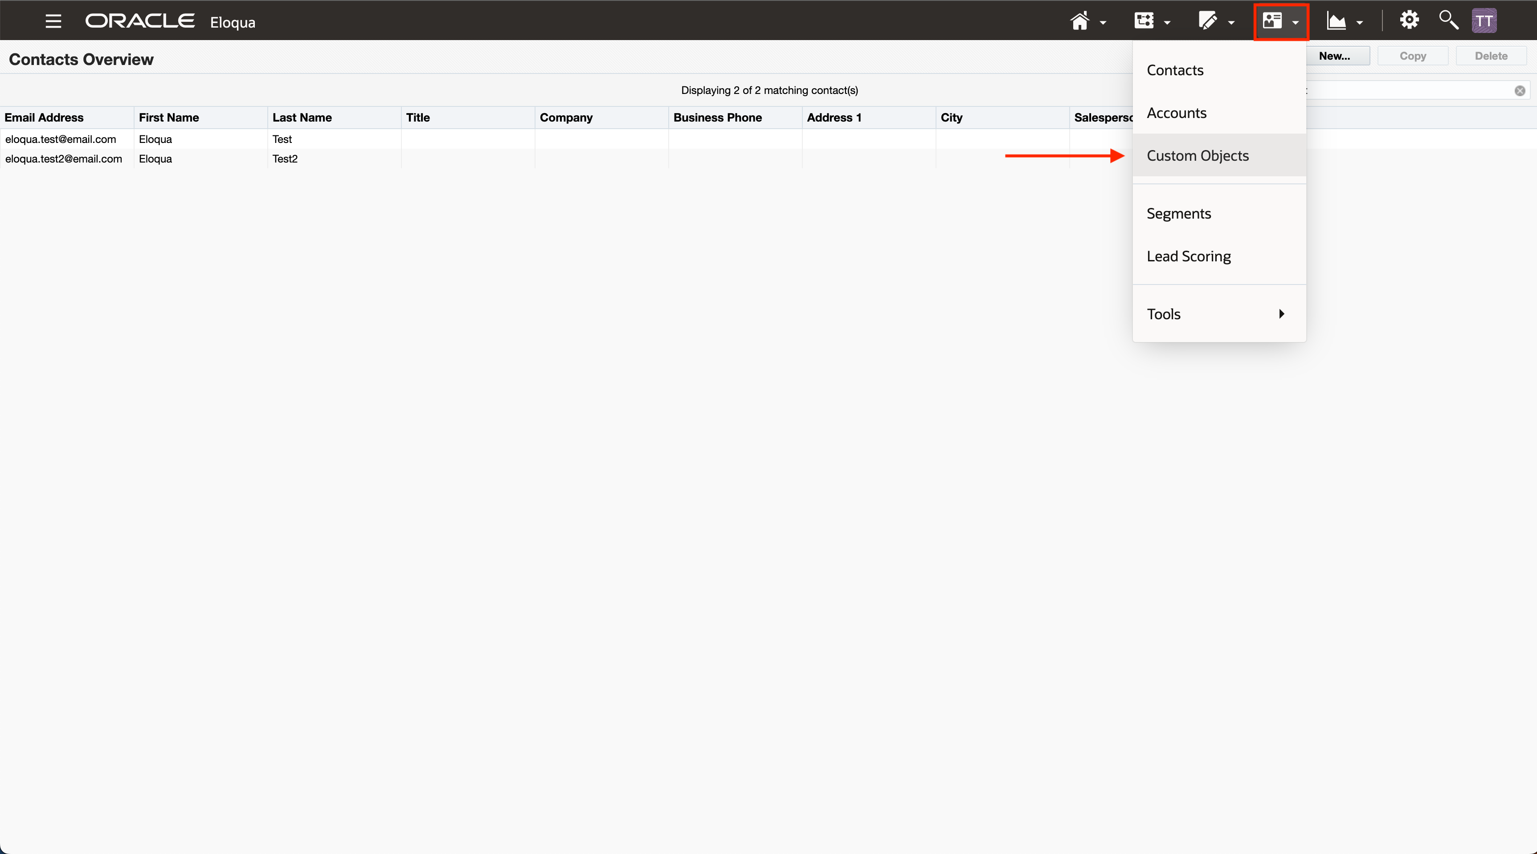Sort by Email Address column header

(x=44, y=118)
